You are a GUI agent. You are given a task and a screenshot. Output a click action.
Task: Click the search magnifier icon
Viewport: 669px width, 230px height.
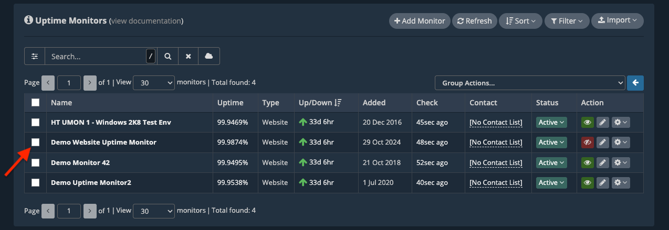click(x=168, y=56)
